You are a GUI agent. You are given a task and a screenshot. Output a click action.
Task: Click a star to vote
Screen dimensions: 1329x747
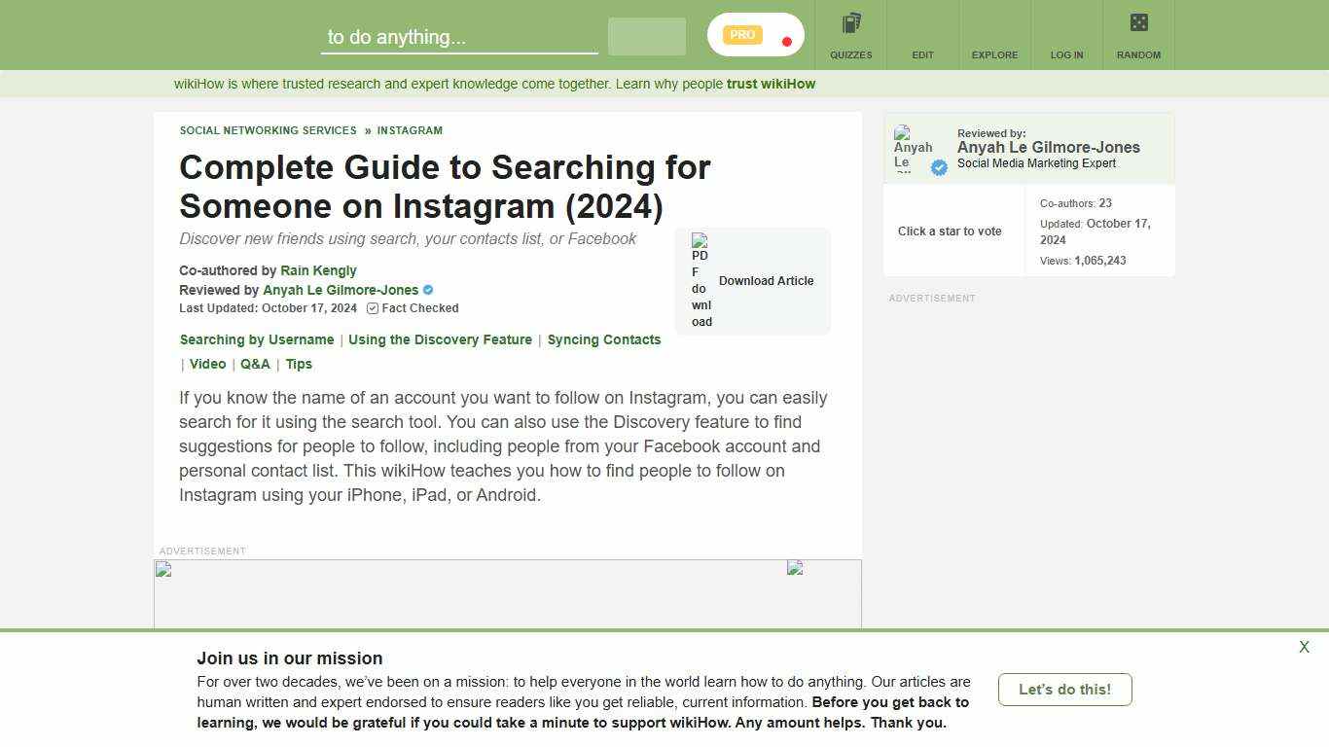[950, 231]
